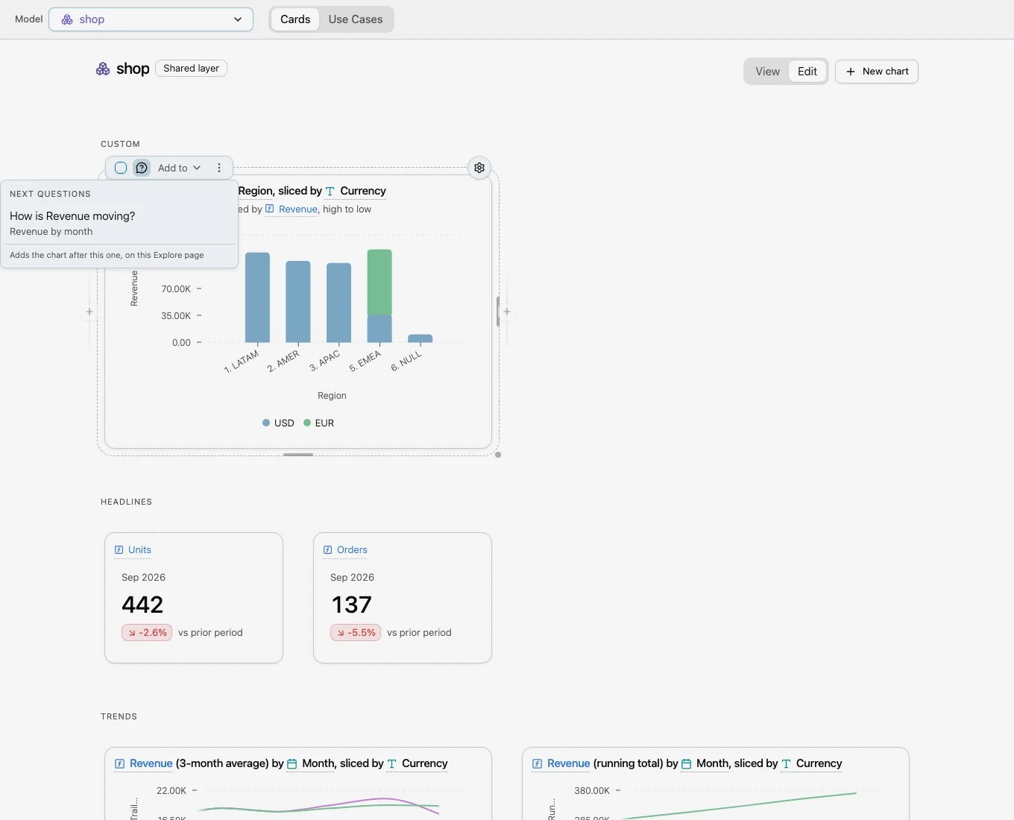
Task: Click the plus handle left of chart card
Action: 89,312
